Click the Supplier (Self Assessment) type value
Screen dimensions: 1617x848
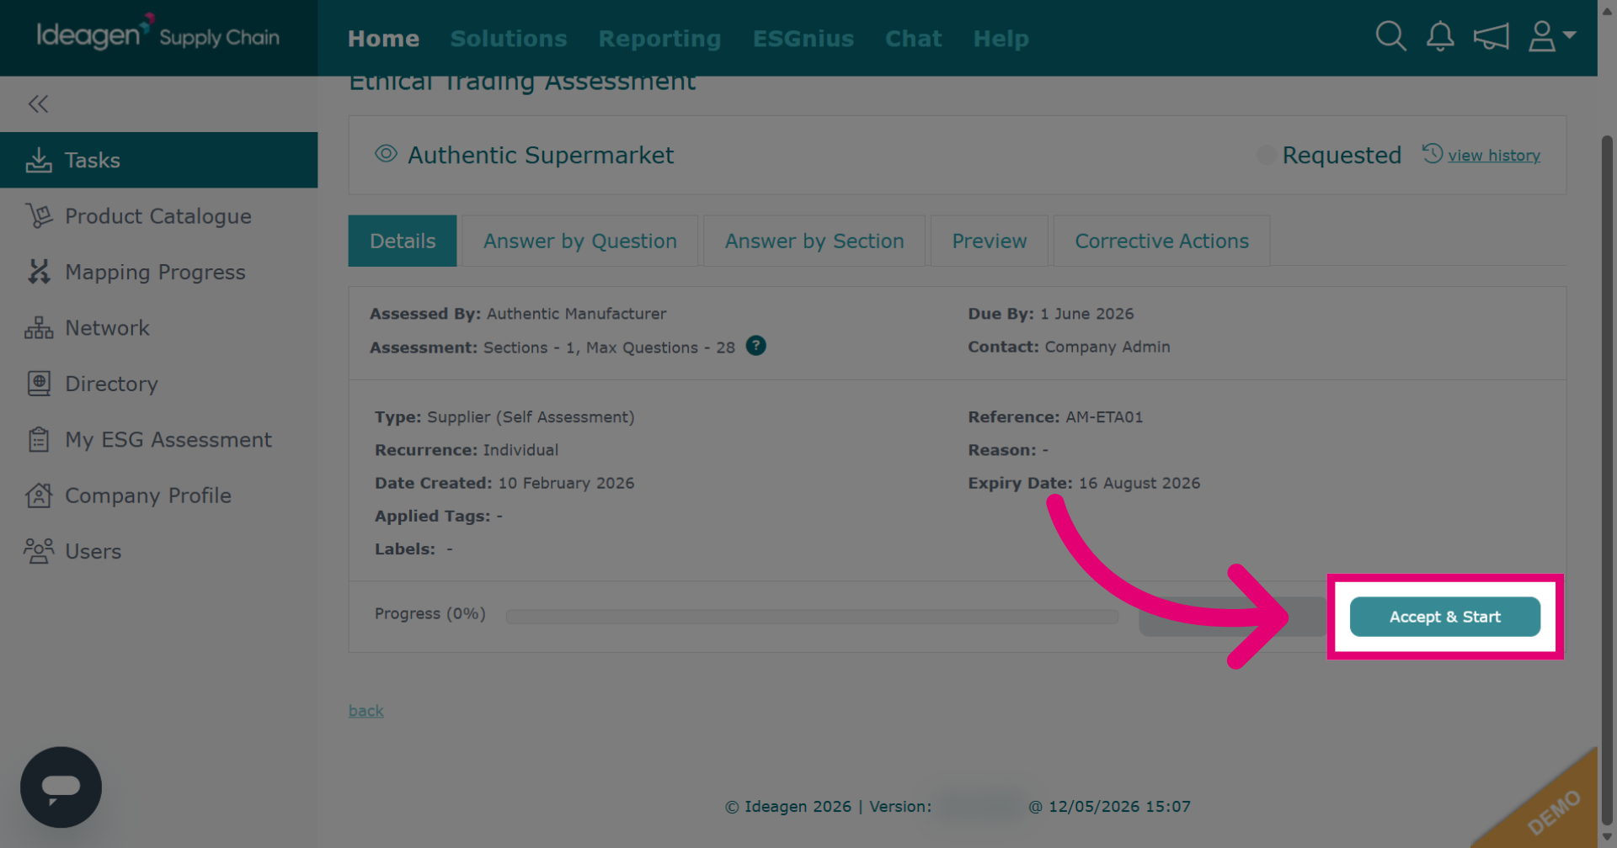[x=531, y=417]
